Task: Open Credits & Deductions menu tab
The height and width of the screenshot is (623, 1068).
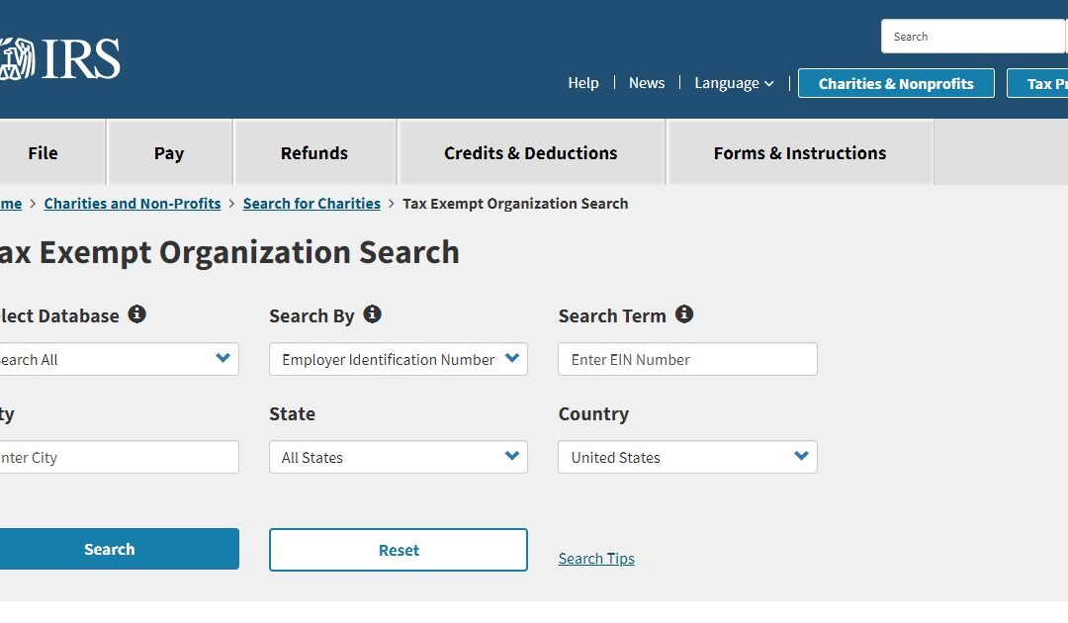Action: coord(531,152)
